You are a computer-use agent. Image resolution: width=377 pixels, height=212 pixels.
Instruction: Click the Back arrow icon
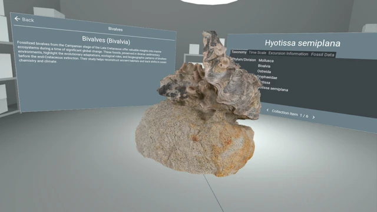17,18
